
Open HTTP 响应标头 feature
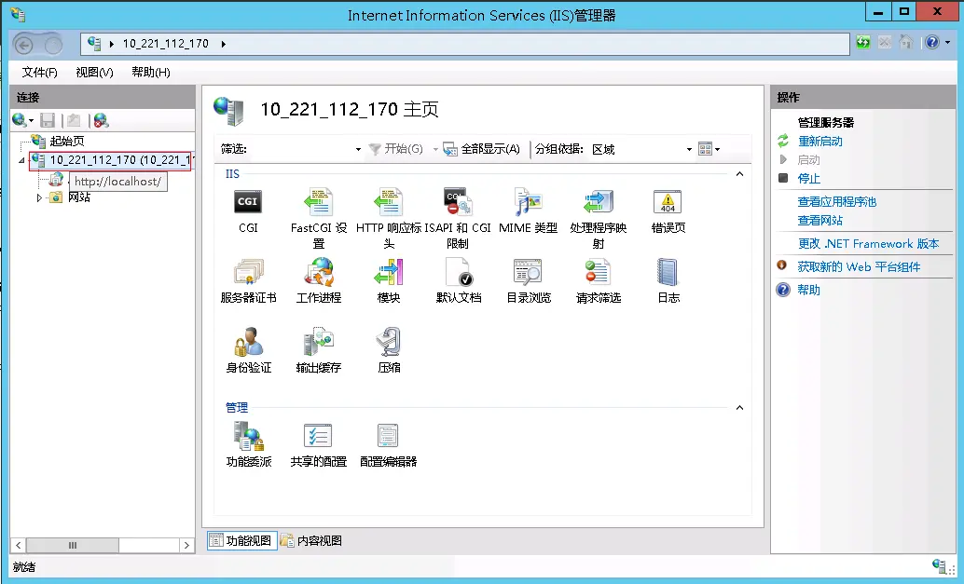(389, 219)
